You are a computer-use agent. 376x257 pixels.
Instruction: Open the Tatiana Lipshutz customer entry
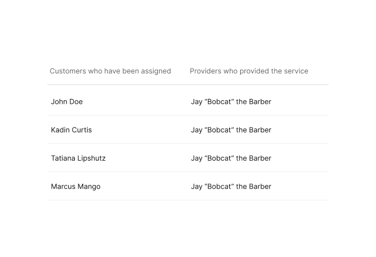[x=78, y=158]
